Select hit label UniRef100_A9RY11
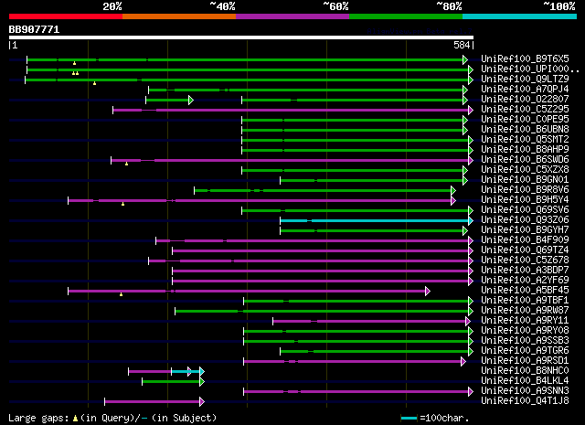This screenshot has height=425, width=585. point(525,321)
